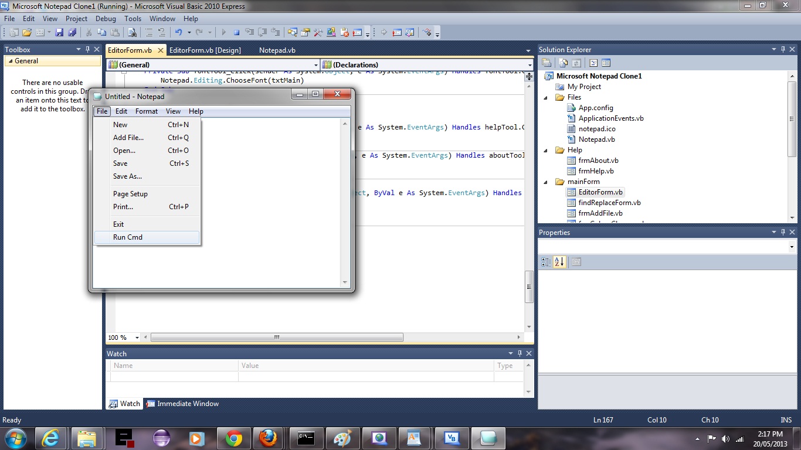801x450 pixels.
Task: Select My Project in Solution Explorer
Action: tap(584, 86)
